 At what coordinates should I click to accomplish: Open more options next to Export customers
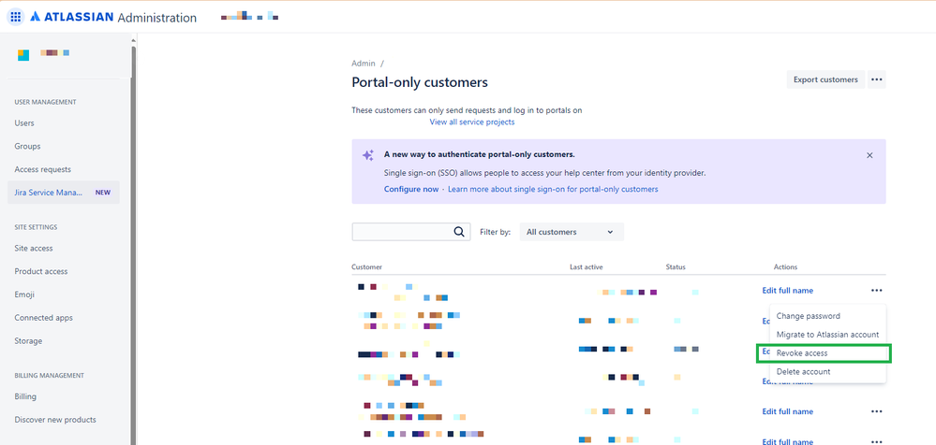point(877,79)
